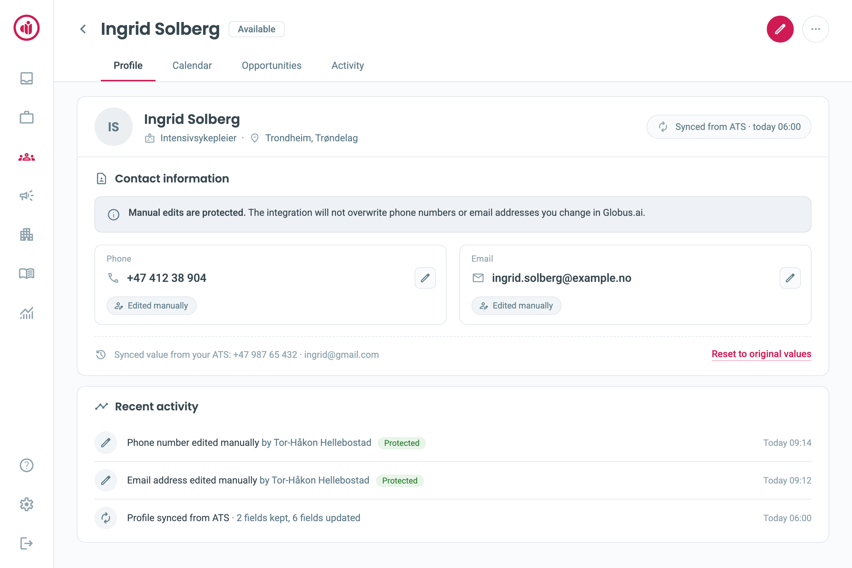
Task: Select the candidates people icon
Action: (26, 157)
